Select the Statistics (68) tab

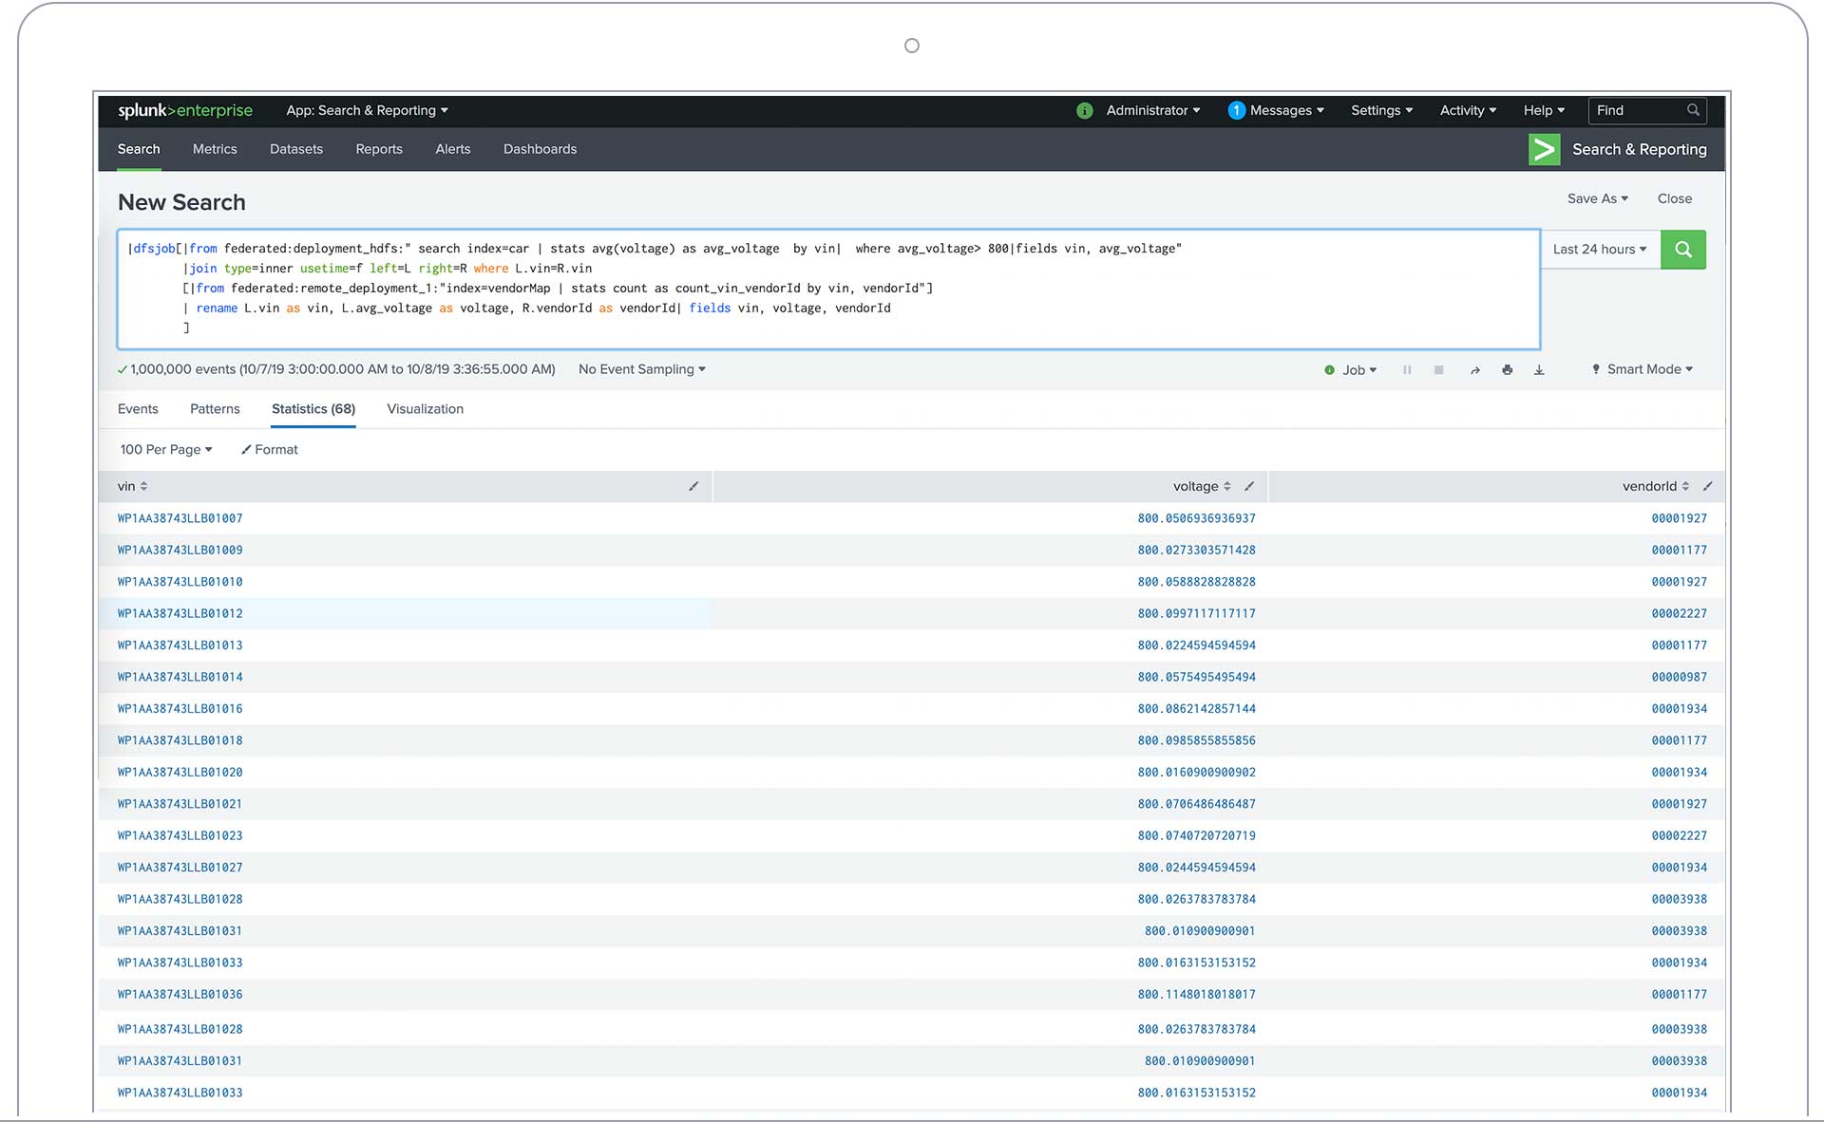tap(313, 409)
